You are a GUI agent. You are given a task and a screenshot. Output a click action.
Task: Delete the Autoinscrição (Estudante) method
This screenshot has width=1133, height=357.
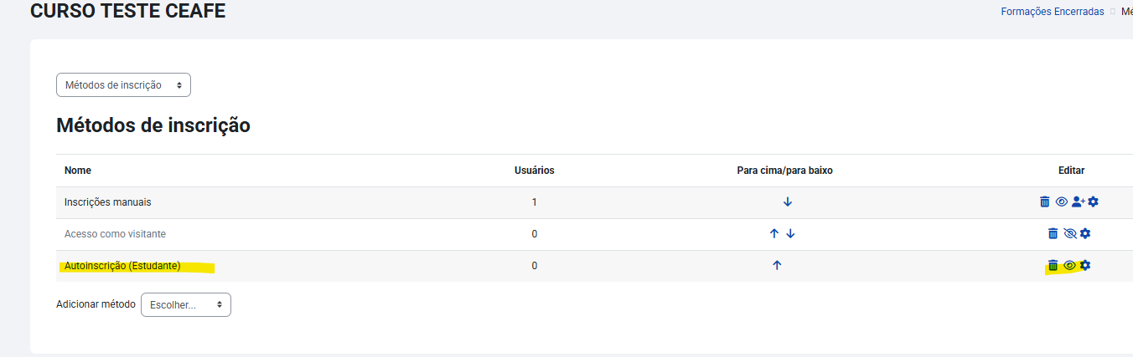point(1053,265)
